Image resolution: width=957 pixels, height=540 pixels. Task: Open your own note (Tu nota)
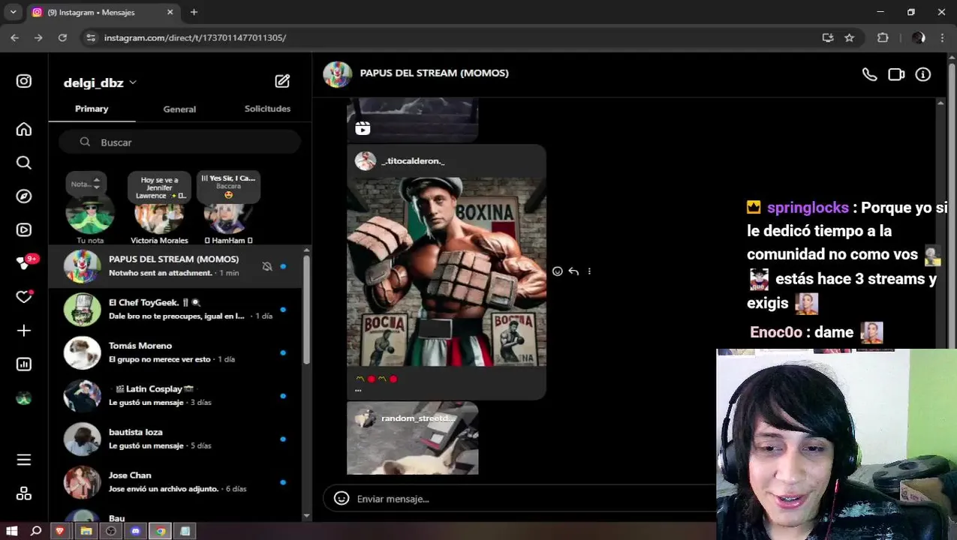pyautogui.click(x=90, y=209)
